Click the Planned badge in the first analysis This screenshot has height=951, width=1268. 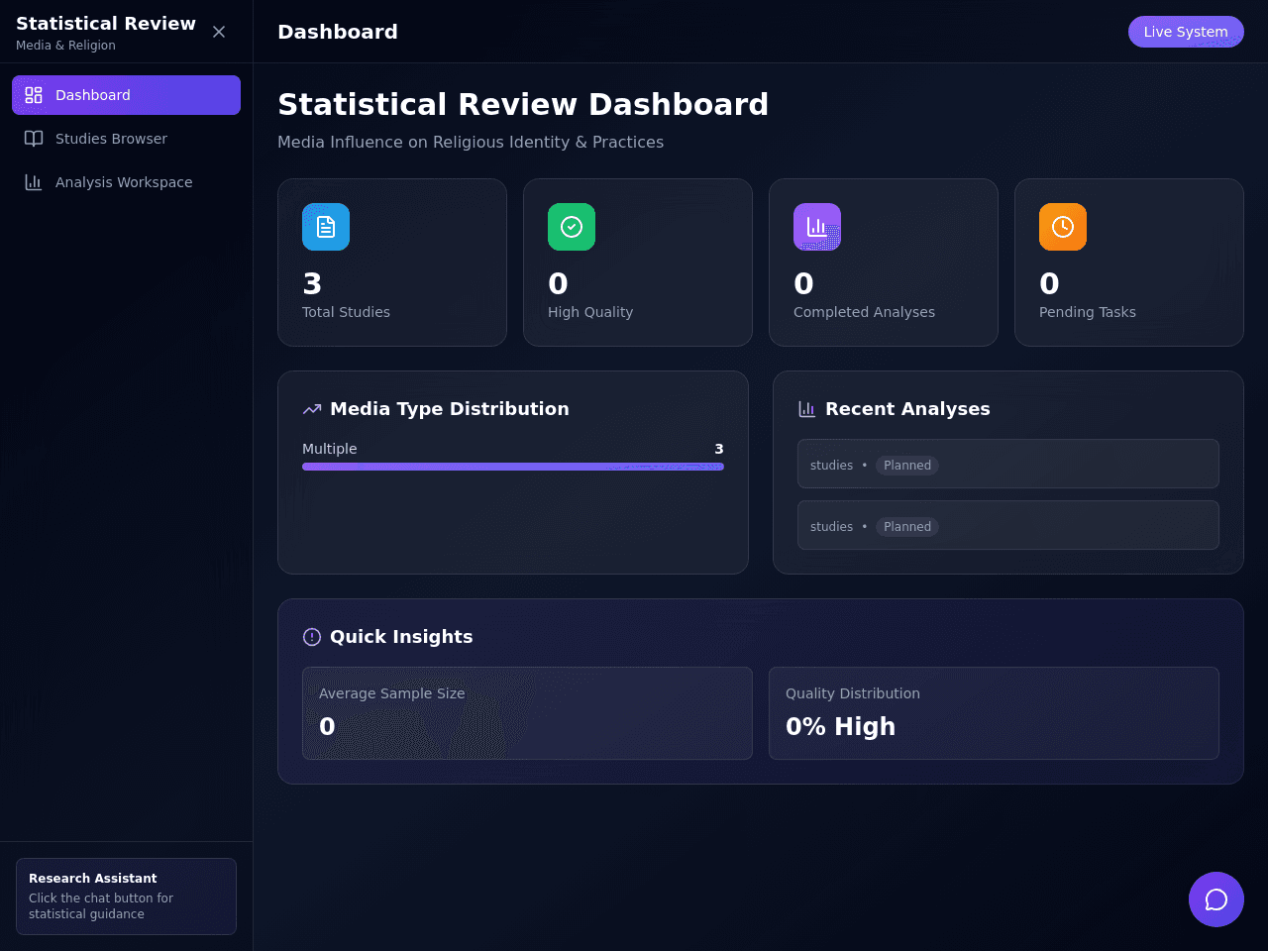(907, 466)
